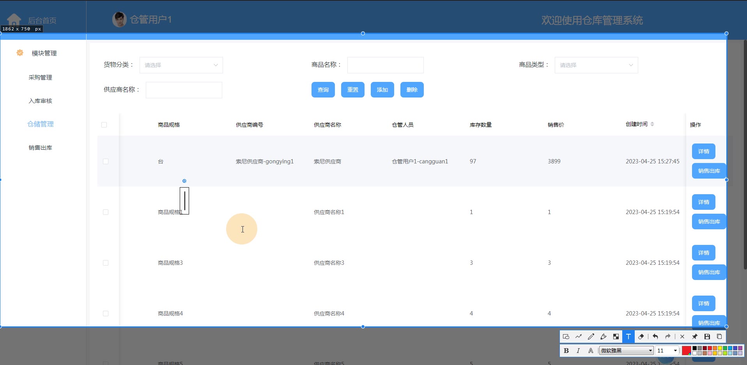Select the text T tool
747x365 pixels.
[x=628, y=337]
